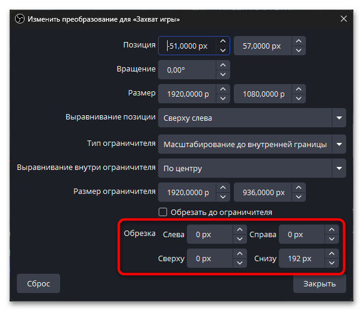Increase Размер height with up arrow
The width and height of the screenshot is (363, 311).
point(299,89)
